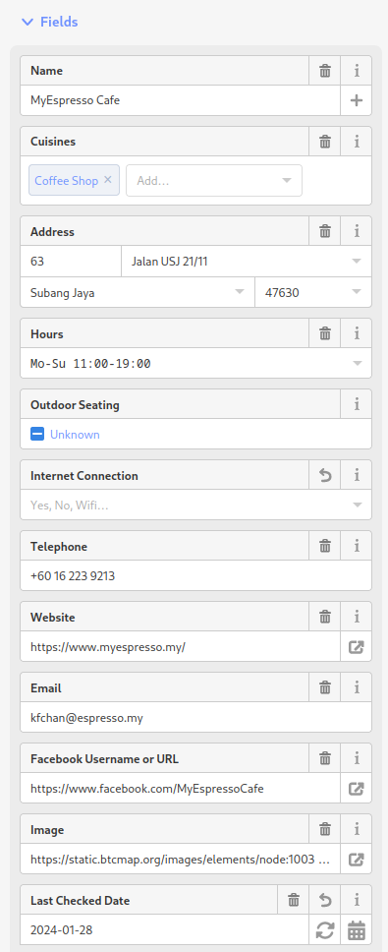Click the Unknown outdoor seating label

point(75,435)
